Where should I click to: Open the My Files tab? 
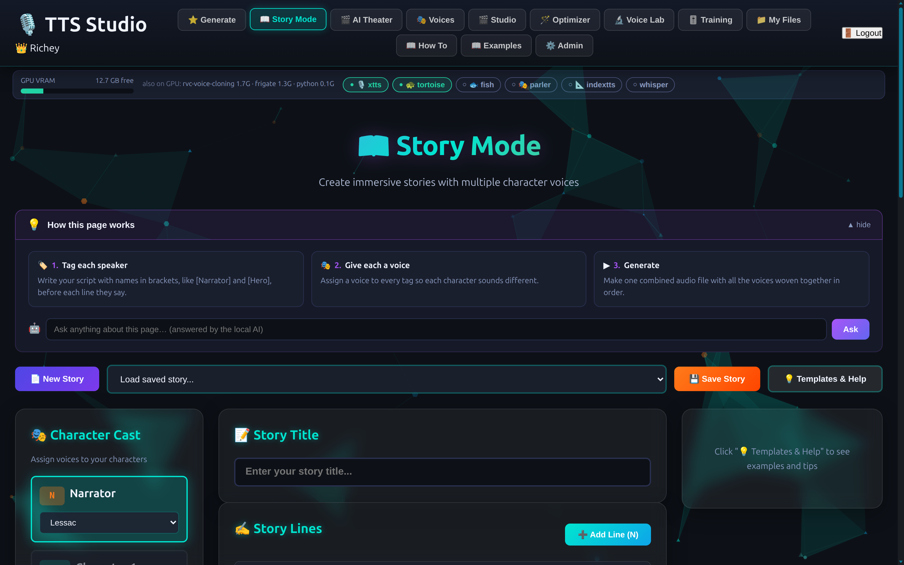778,20
